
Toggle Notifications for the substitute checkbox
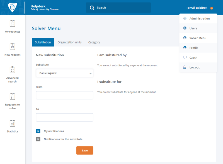click(38, 139)
